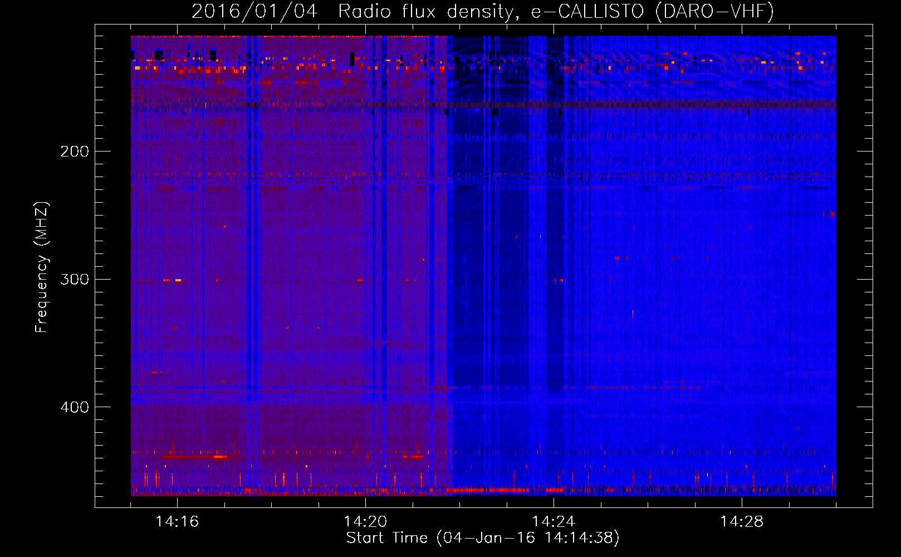Viewport: 901px width, 557px height.
Task: Click the dark vertical band just before 14:24
Action: [555, 223]
